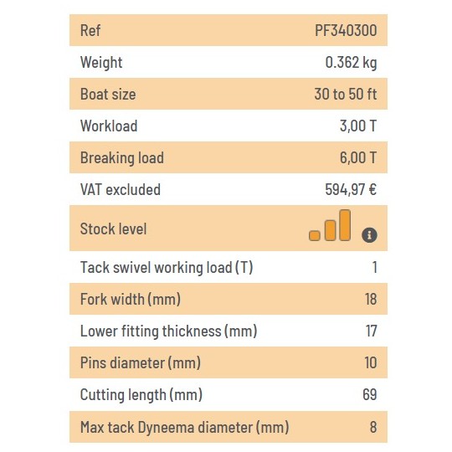The height and width of the screenshot is (452, 452).
Task: Click the Ref row label
Action: click(x=90, y=30)
